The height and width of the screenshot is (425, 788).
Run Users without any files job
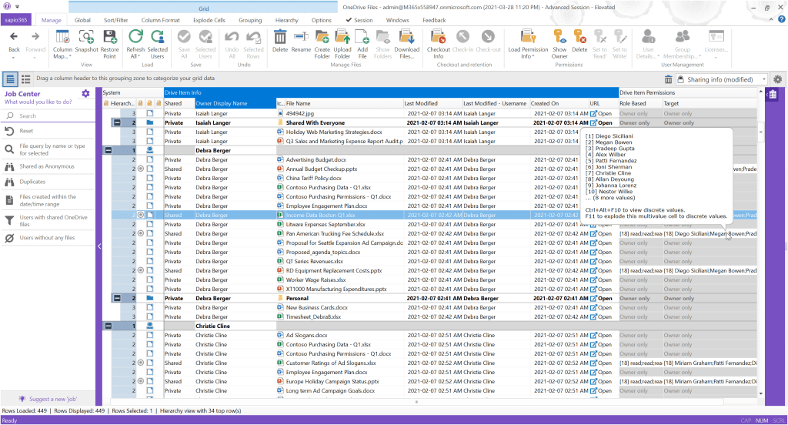(x=48, y=238)
